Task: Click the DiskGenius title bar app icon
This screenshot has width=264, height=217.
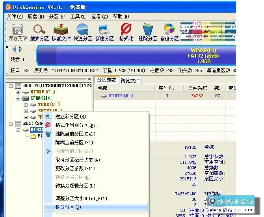Action: pyautogui.click(x=8, y=7)
